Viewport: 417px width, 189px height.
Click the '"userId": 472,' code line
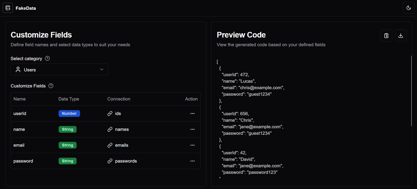point(236,75)
